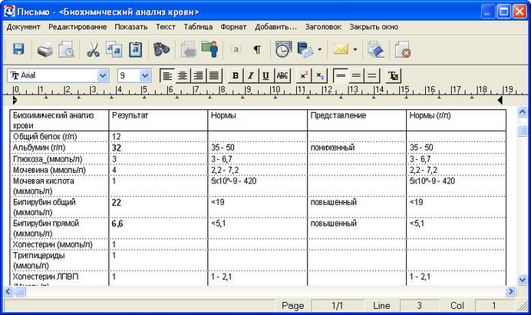531x315 pixels.
Task: Open the Таблица menu
Action: tap(198, 27)
